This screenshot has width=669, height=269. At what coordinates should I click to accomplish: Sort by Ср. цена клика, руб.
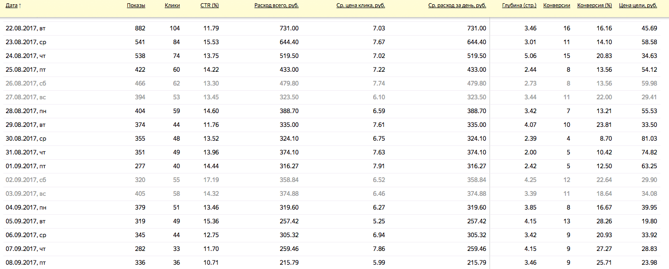pos(359,6)
